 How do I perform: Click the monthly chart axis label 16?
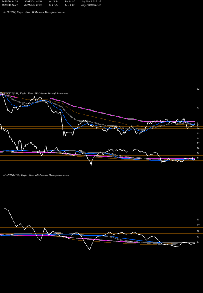198,231
